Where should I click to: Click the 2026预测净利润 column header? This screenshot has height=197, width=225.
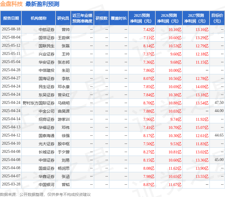[169, 18]
